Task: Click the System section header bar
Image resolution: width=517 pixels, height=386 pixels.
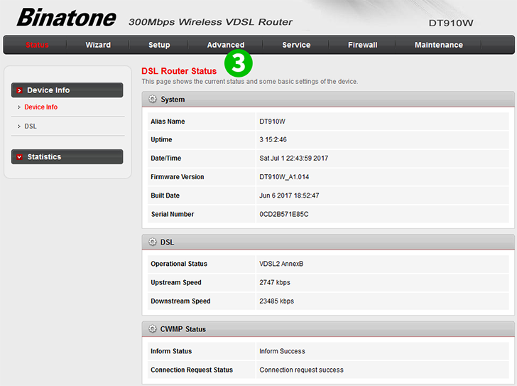Action: [x=328, y=100]
